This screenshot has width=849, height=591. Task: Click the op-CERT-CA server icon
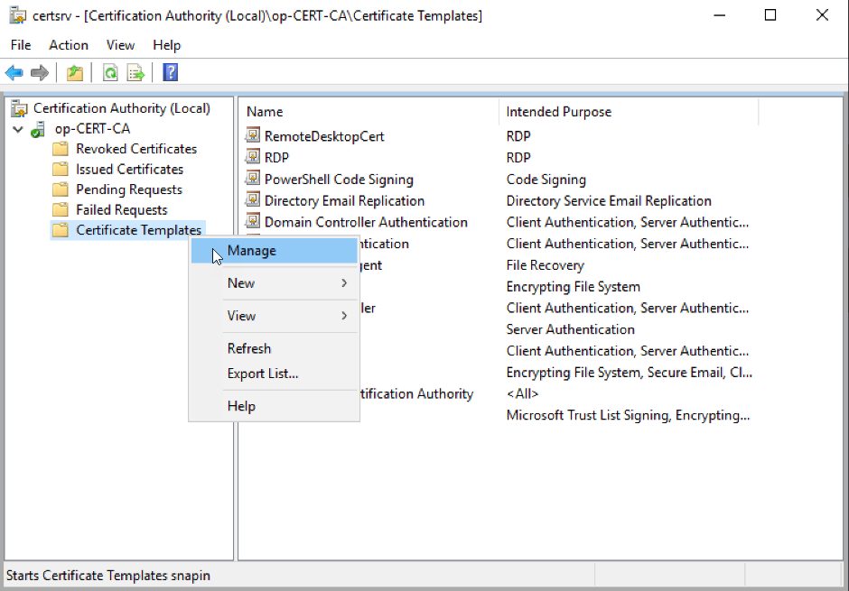(x=38, y=129)
